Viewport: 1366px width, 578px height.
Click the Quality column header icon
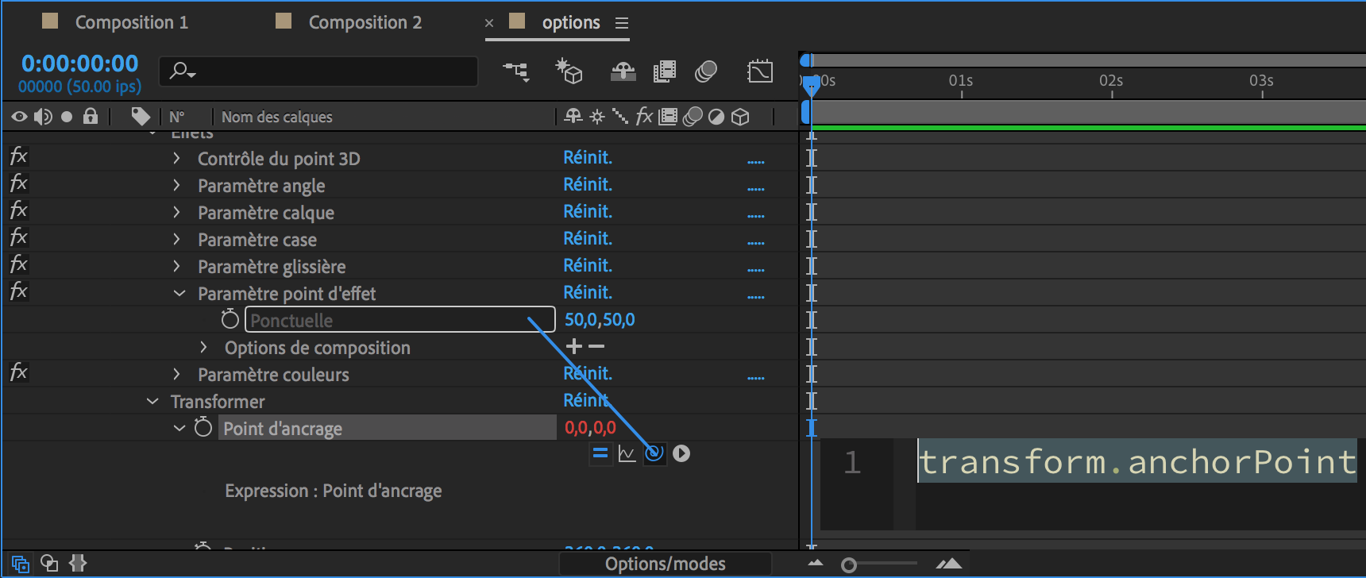[620, 117]
